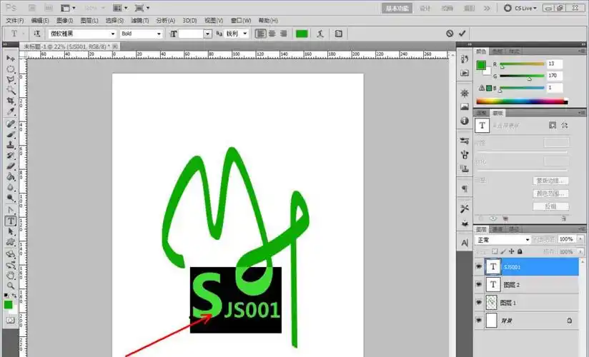Select the Eyedropper tool
Screen dimensions: 589x357
pyautogui.click(x=11, y=111)
